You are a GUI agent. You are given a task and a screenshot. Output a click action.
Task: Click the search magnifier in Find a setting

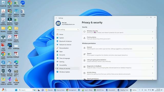click(x=78, y=30)
